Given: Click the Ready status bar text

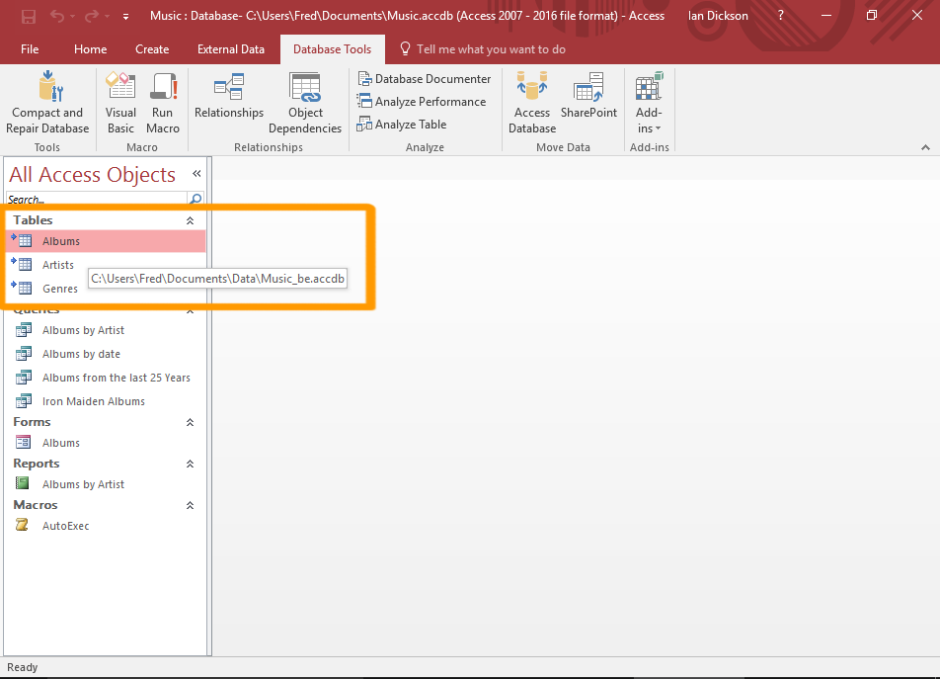Looking at the screenshot, I should [x=22, y=667].
